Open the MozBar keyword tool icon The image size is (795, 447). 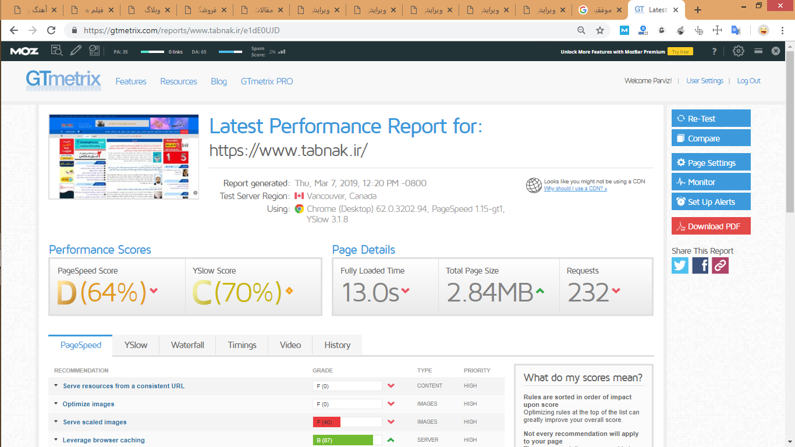pyautogui.click(x=94, y=51)
